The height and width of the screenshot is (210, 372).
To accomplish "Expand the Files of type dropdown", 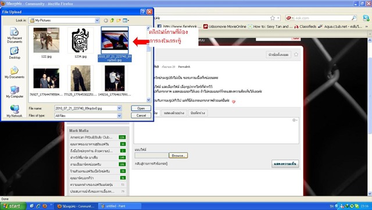I will click(119, 116).
